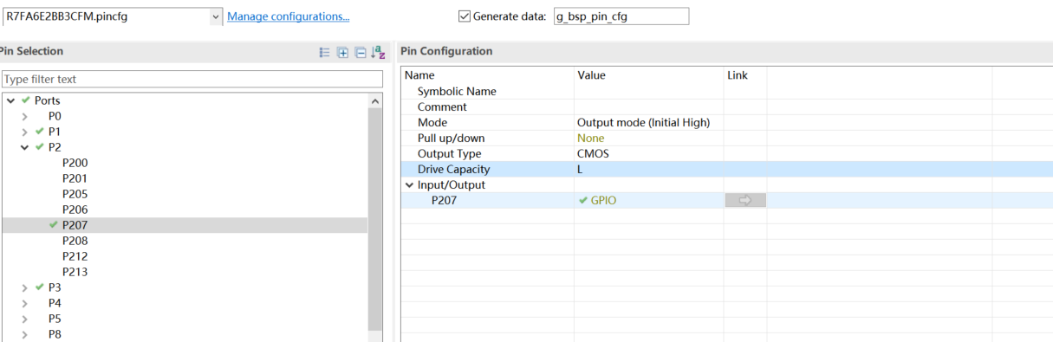Click the P3 label in the port tree
Image resolution: width=1053 pixels, height=342 pixels.
[x=55, y=287]
